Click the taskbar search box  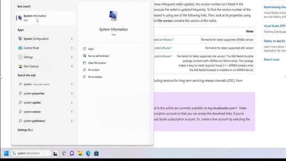31,153
